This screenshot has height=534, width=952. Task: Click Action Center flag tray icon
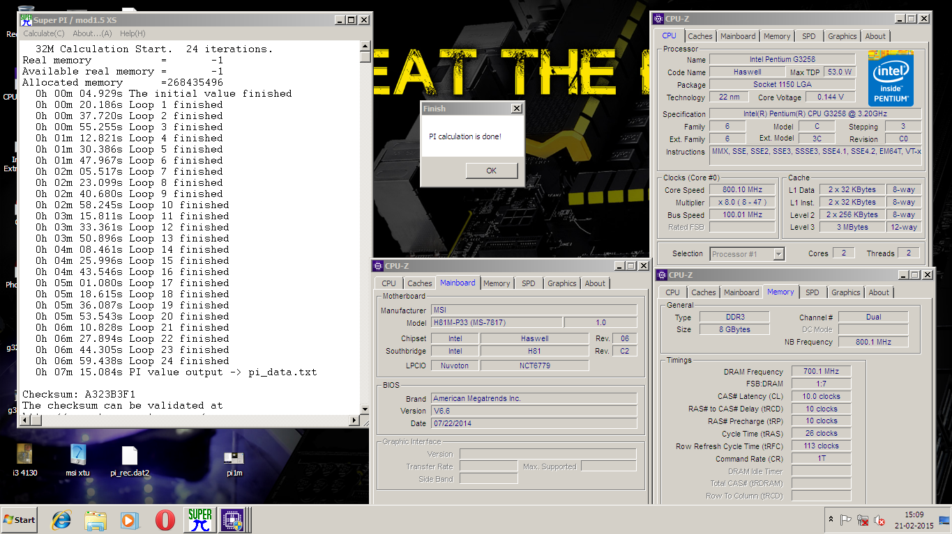tap(845, 519)
